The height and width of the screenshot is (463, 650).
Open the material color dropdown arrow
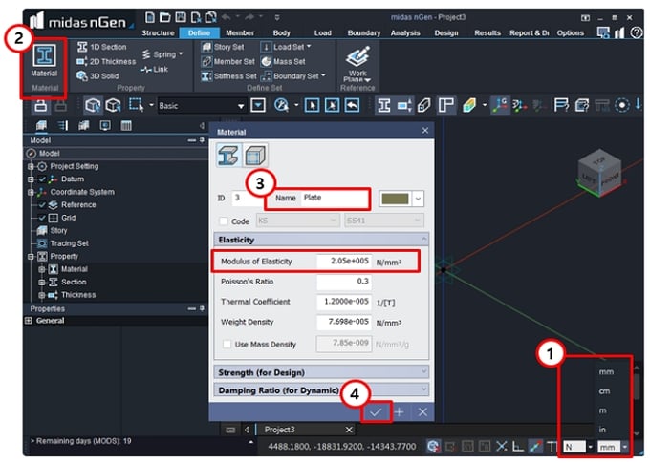pyautogui.click(x=418, y=199)
